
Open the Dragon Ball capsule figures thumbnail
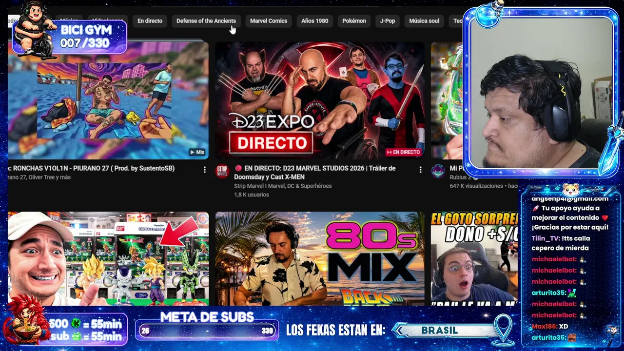coord(108,258)
